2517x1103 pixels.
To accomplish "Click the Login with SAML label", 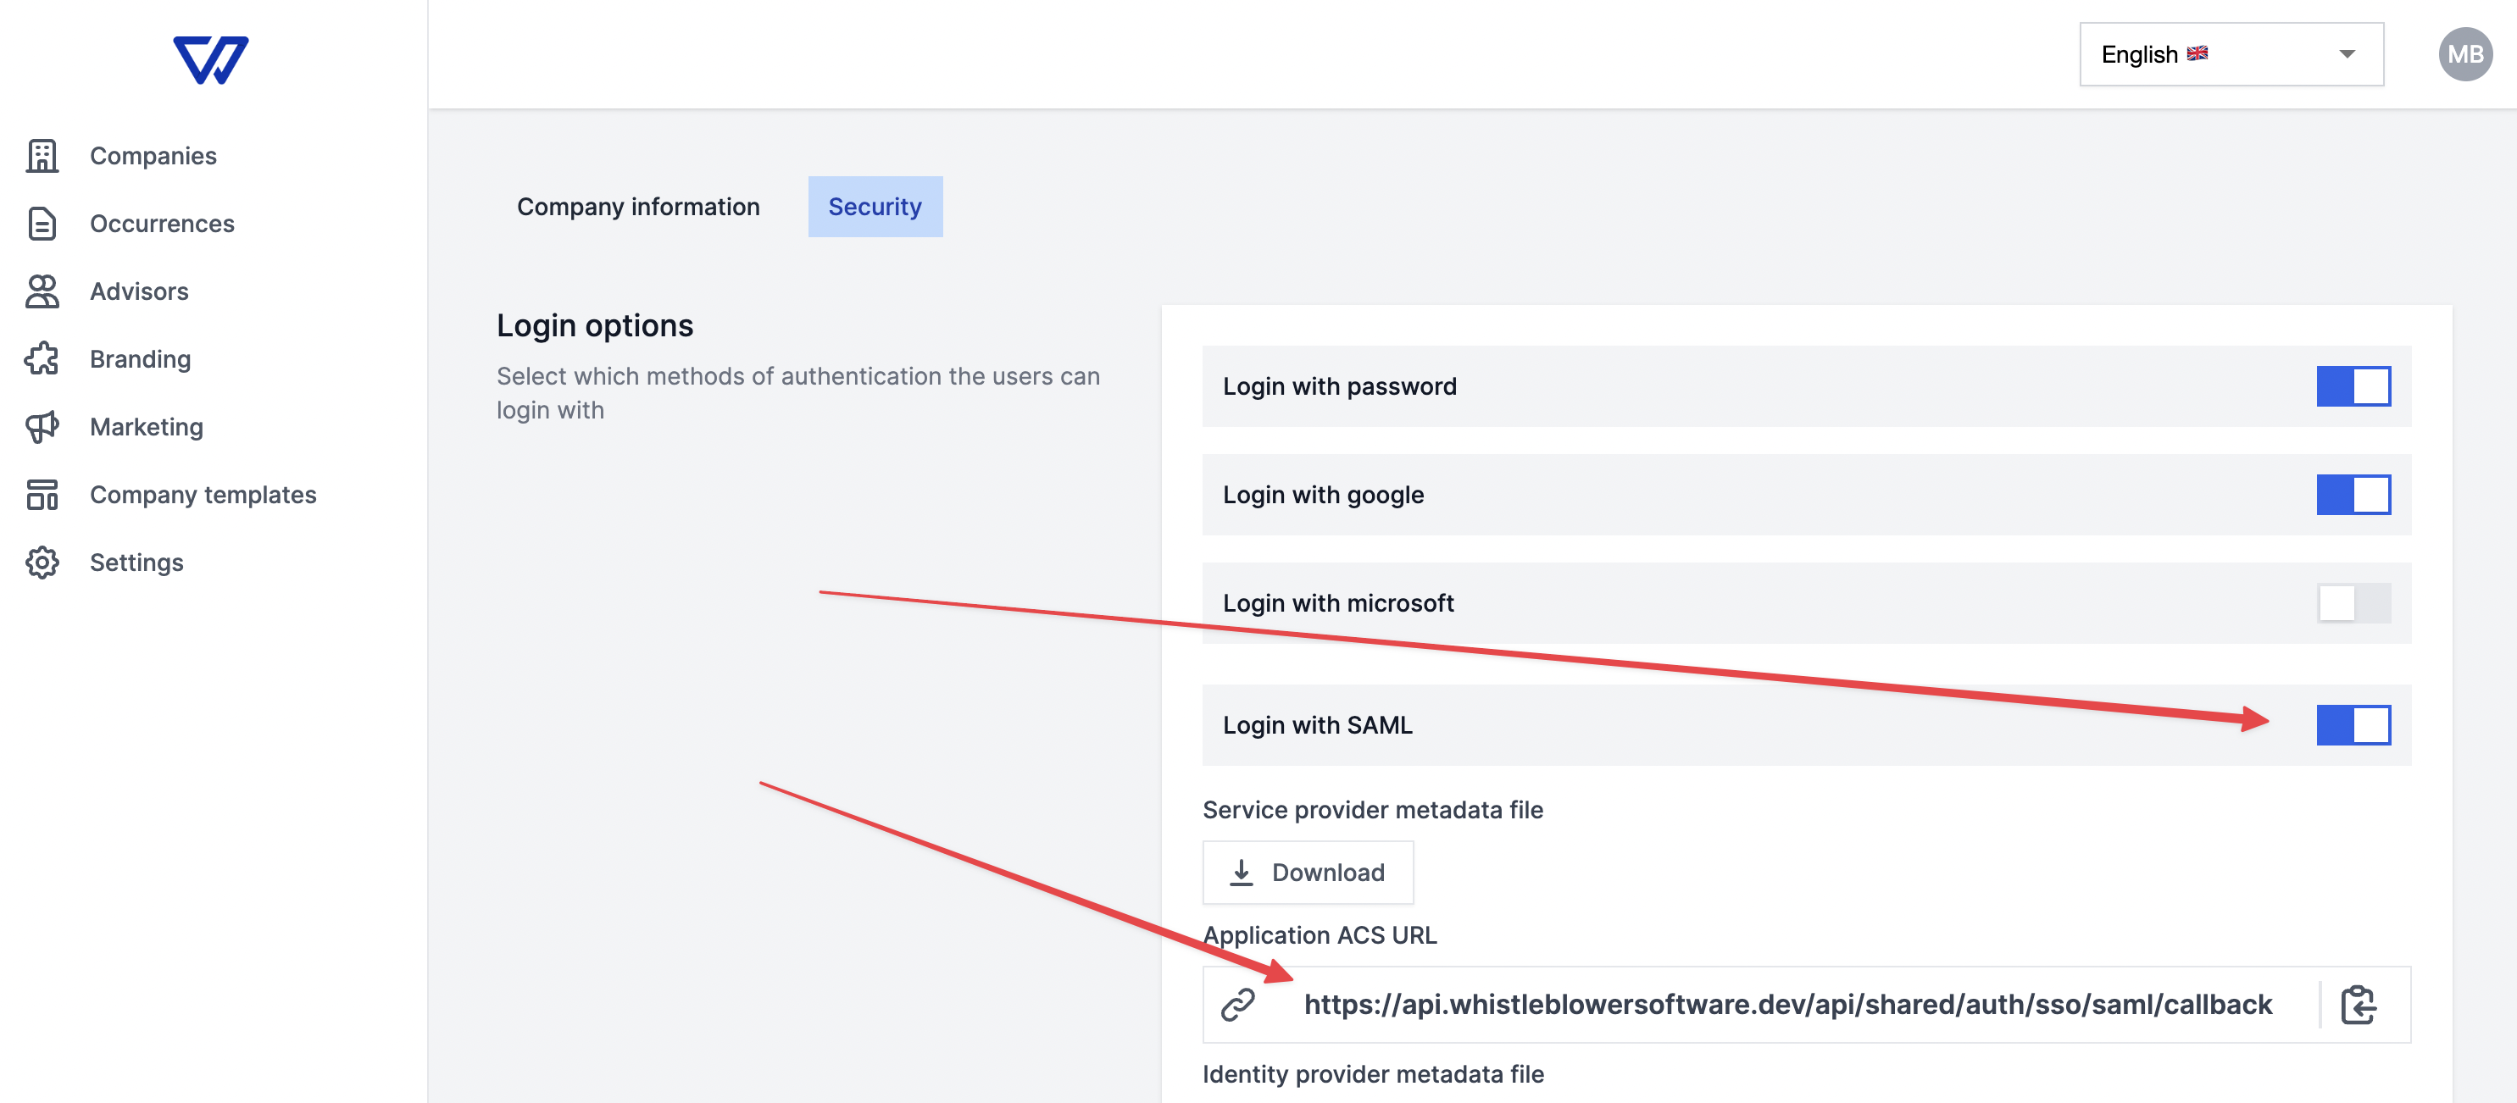I will pos(1317,725).
